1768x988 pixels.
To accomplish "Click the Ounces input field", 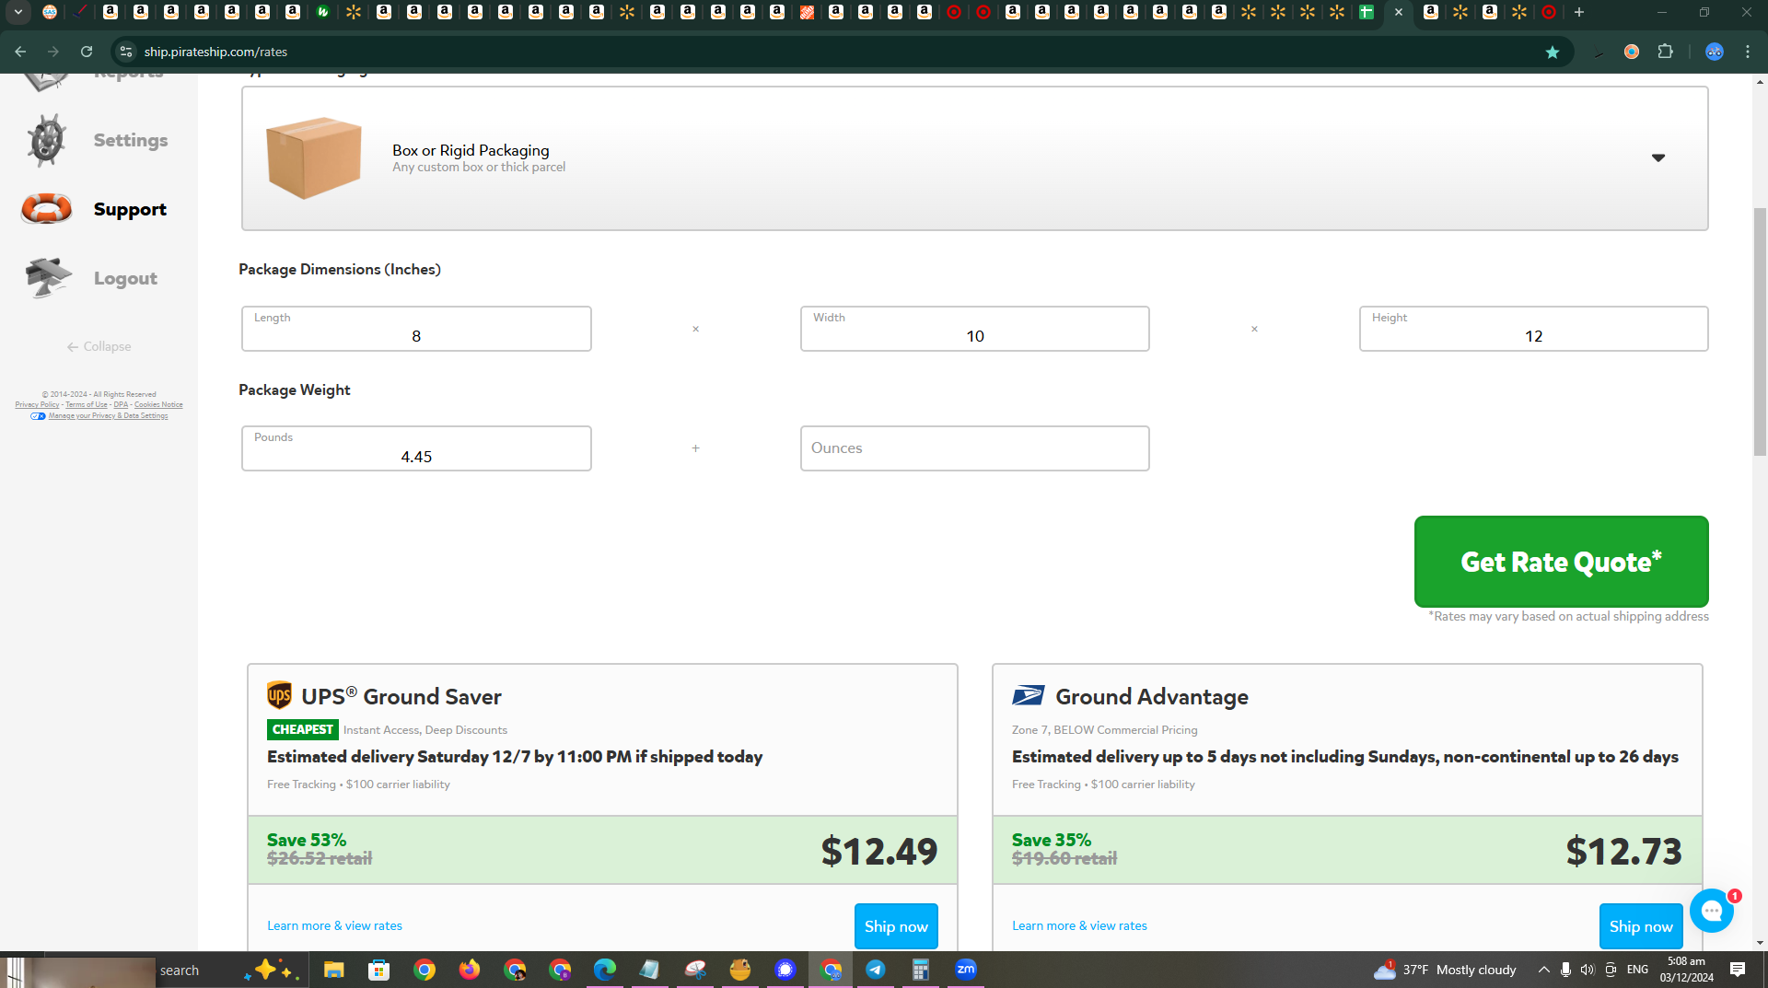I will pos(974,448).
